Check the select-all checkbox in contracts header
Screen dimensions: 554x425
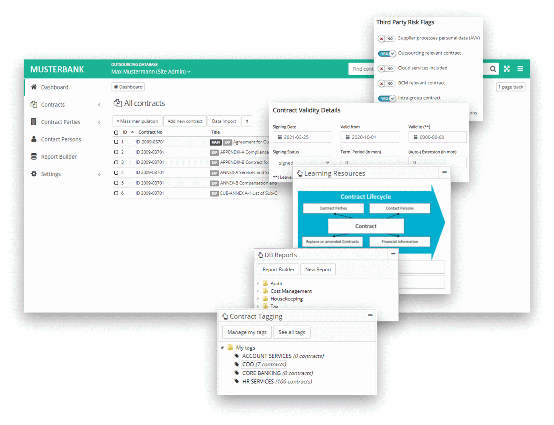pyautogui.click(x=116, y=133)
